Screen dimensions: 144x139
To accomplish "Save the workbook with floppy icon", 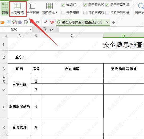I will point(9,22).
